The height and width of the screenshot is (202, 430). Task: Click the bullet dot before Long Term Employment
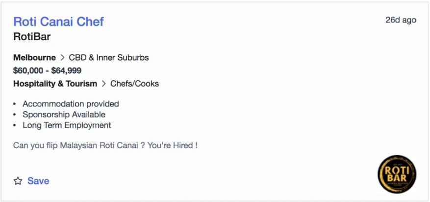pyautogui.click(x=15, y=126)
